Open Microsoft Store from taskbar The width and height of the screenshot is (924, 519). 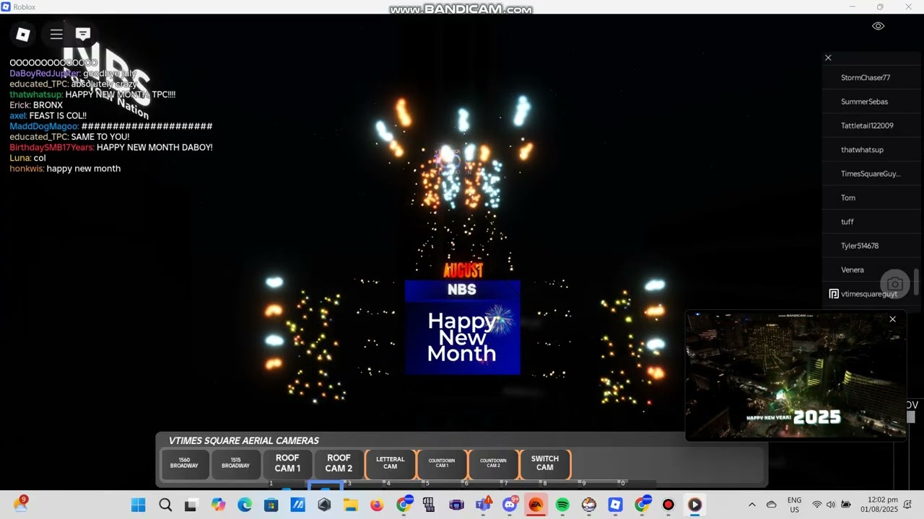coord(271,505)
